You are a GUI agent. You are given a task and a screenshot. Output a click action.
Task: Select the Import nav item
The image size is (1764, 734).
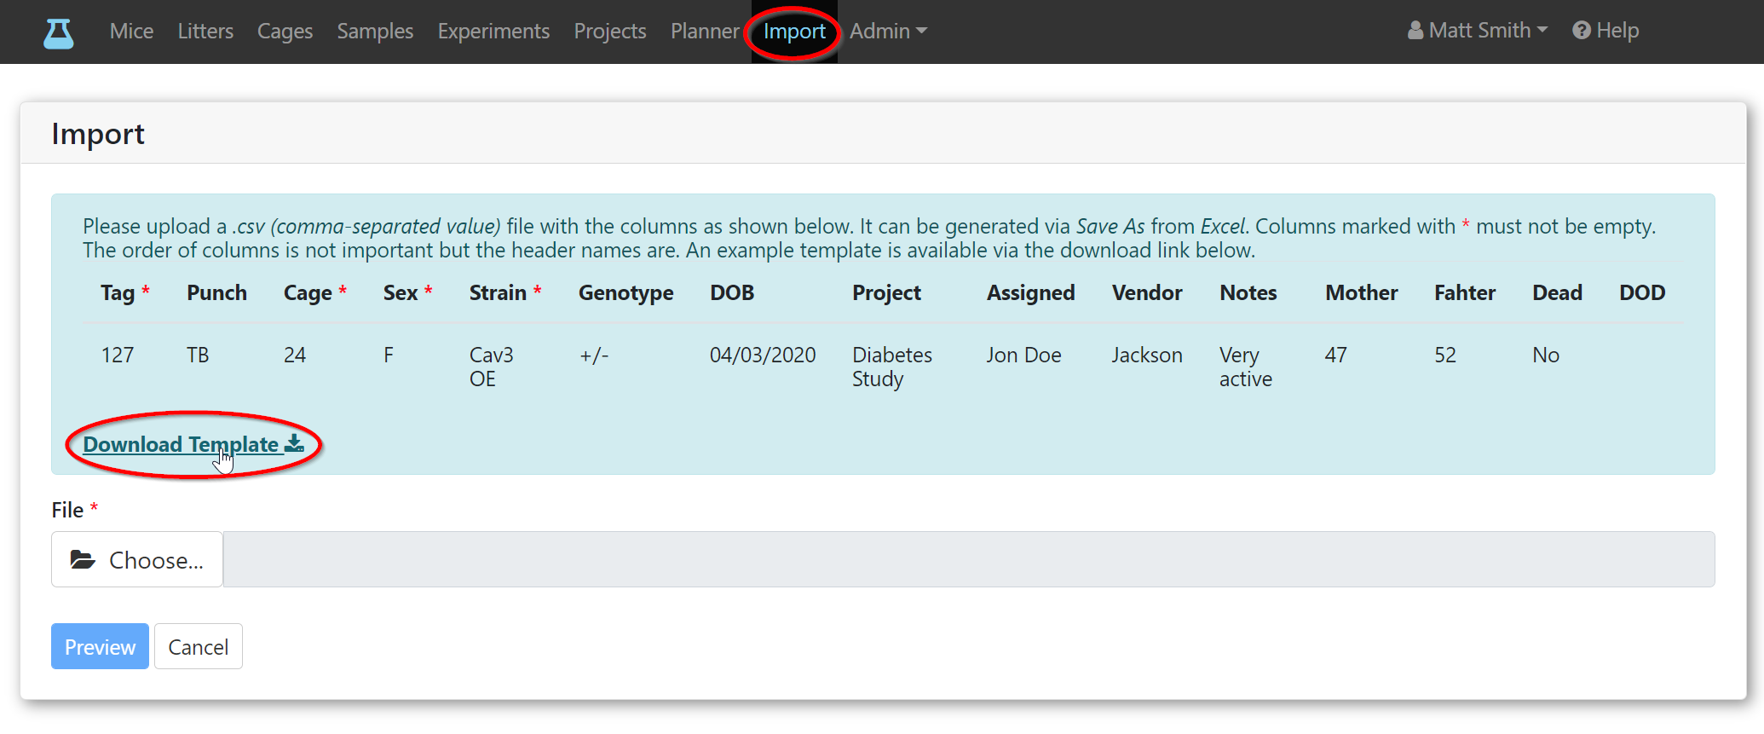[x=794, y=31]
